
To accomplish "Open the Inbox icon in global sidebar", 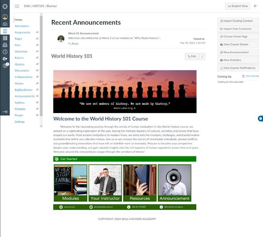I will point(5,45).
